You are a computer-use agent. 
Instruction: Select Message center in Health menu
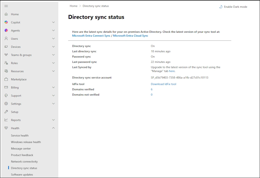[21, 149]
